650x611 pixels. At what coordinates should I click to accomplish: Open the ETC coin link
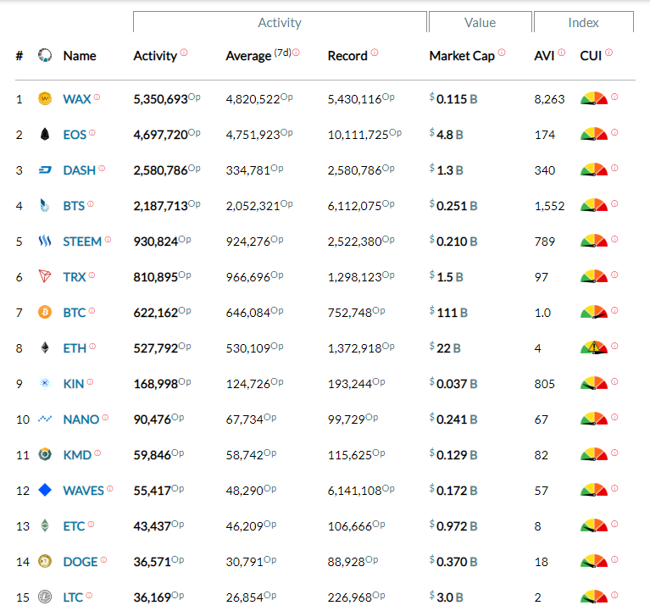click(x=74, y=526)
